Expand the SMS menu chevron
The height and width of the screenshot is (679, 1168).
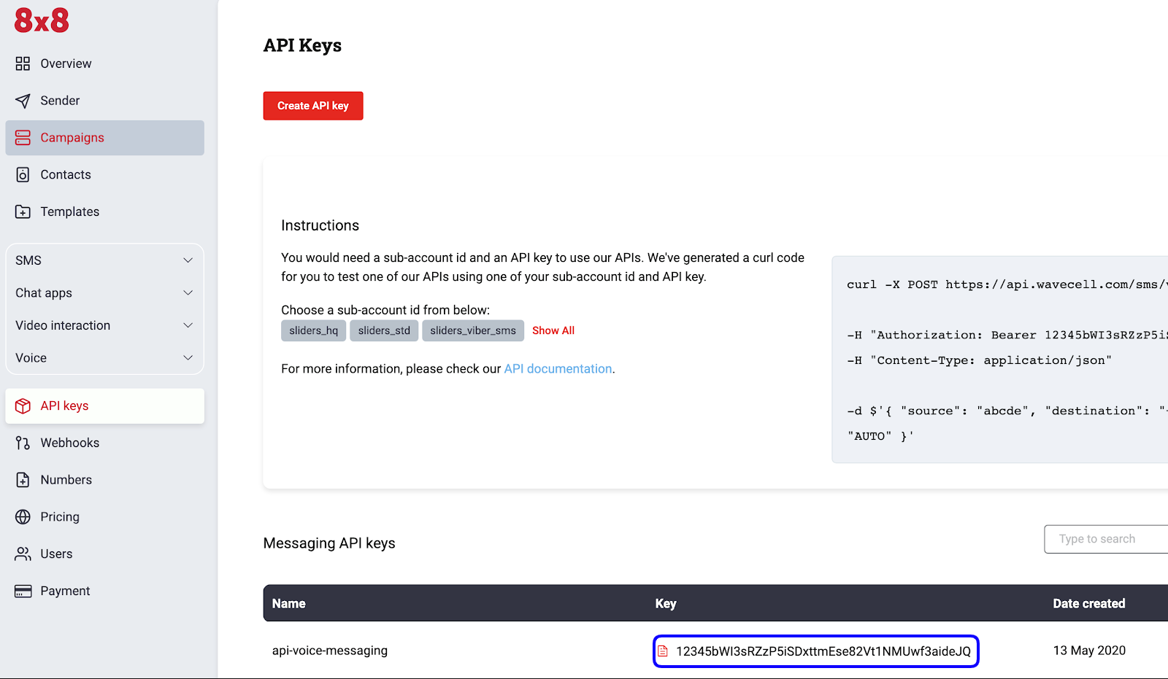[x=188, y=260]
